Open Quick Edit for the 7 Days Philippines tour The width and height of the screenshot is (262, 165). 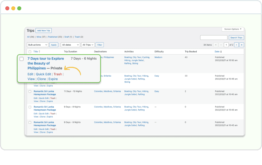(43, 74)
